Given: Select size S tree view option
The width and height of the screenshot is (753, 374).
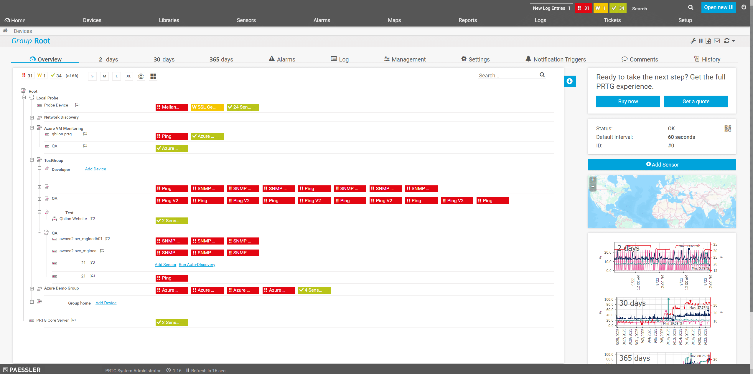Looking at the screenshot, I should pos(92,76).
